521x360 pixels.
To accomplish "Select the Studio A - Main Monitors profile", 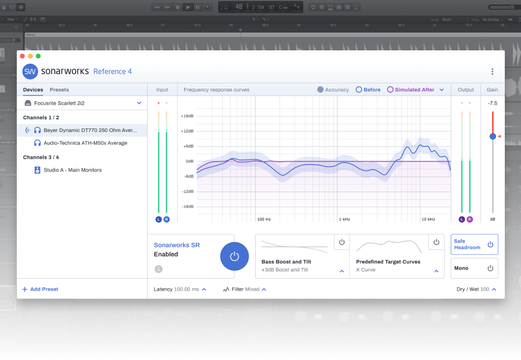I will click(82, 170).
